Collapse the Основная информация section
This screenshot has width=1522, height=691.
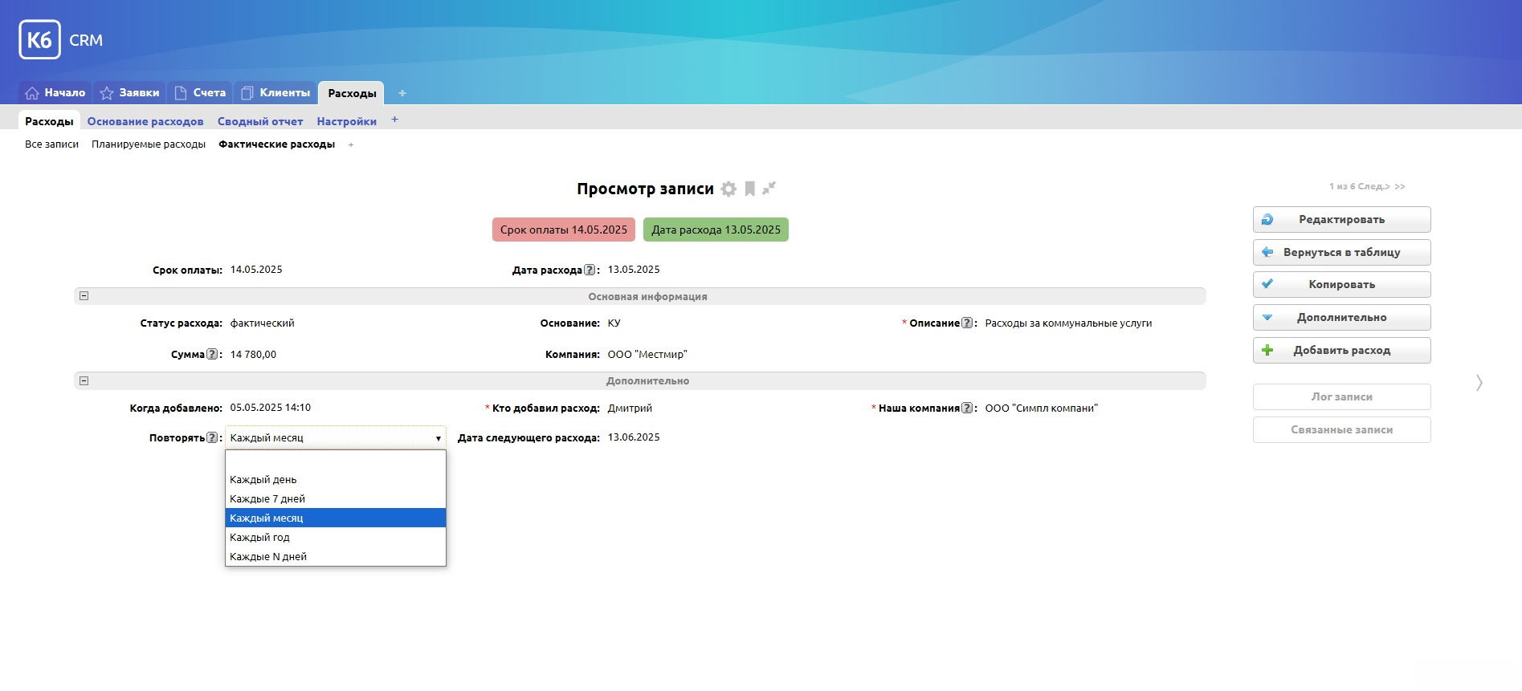coord(84,296)
